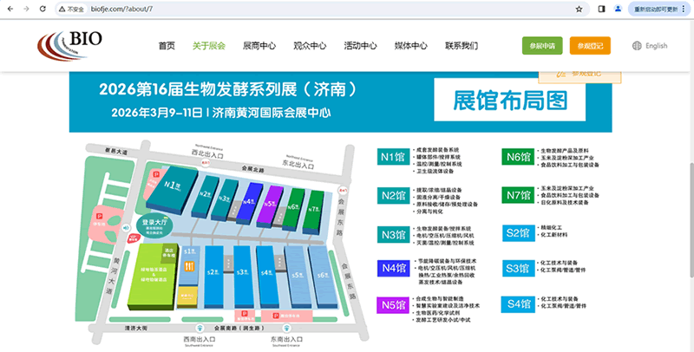
Task: Select the 关于展会 navigation item
Action: 208,46
